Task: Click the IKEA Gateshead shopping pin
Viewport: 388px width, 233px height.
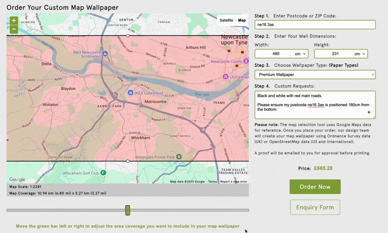Action: click(130, 93)
